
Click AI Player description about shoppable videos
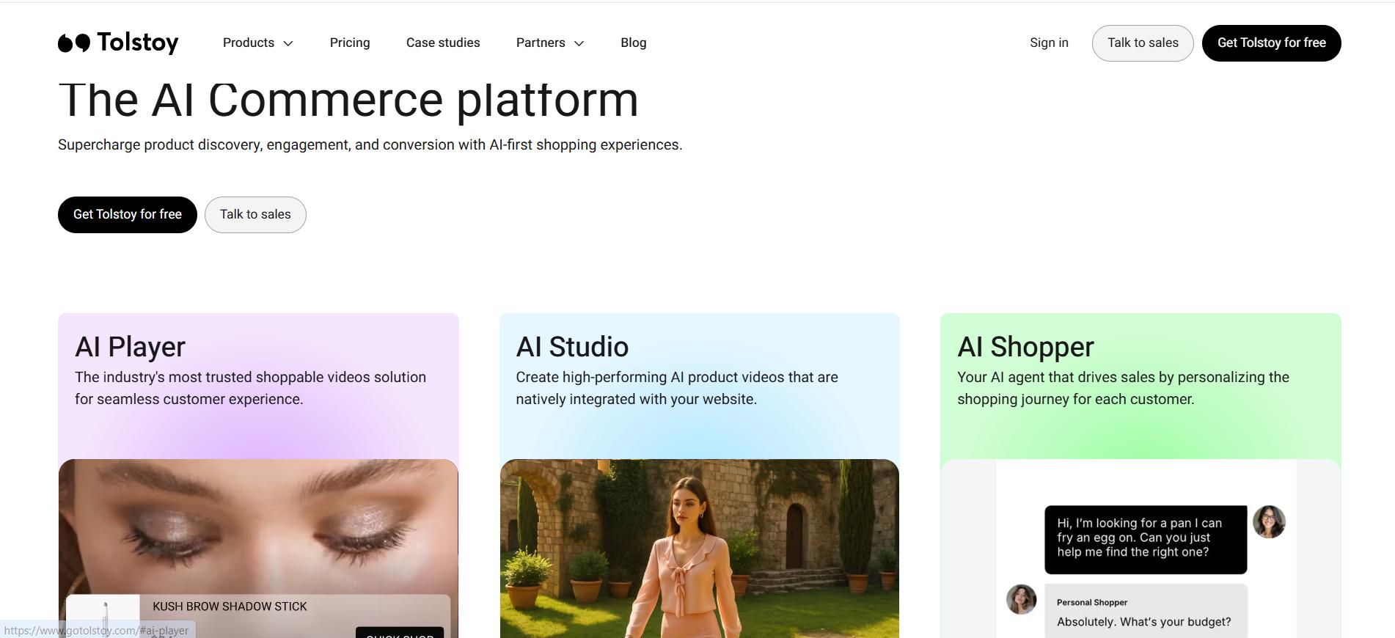[x=250, y=388]
